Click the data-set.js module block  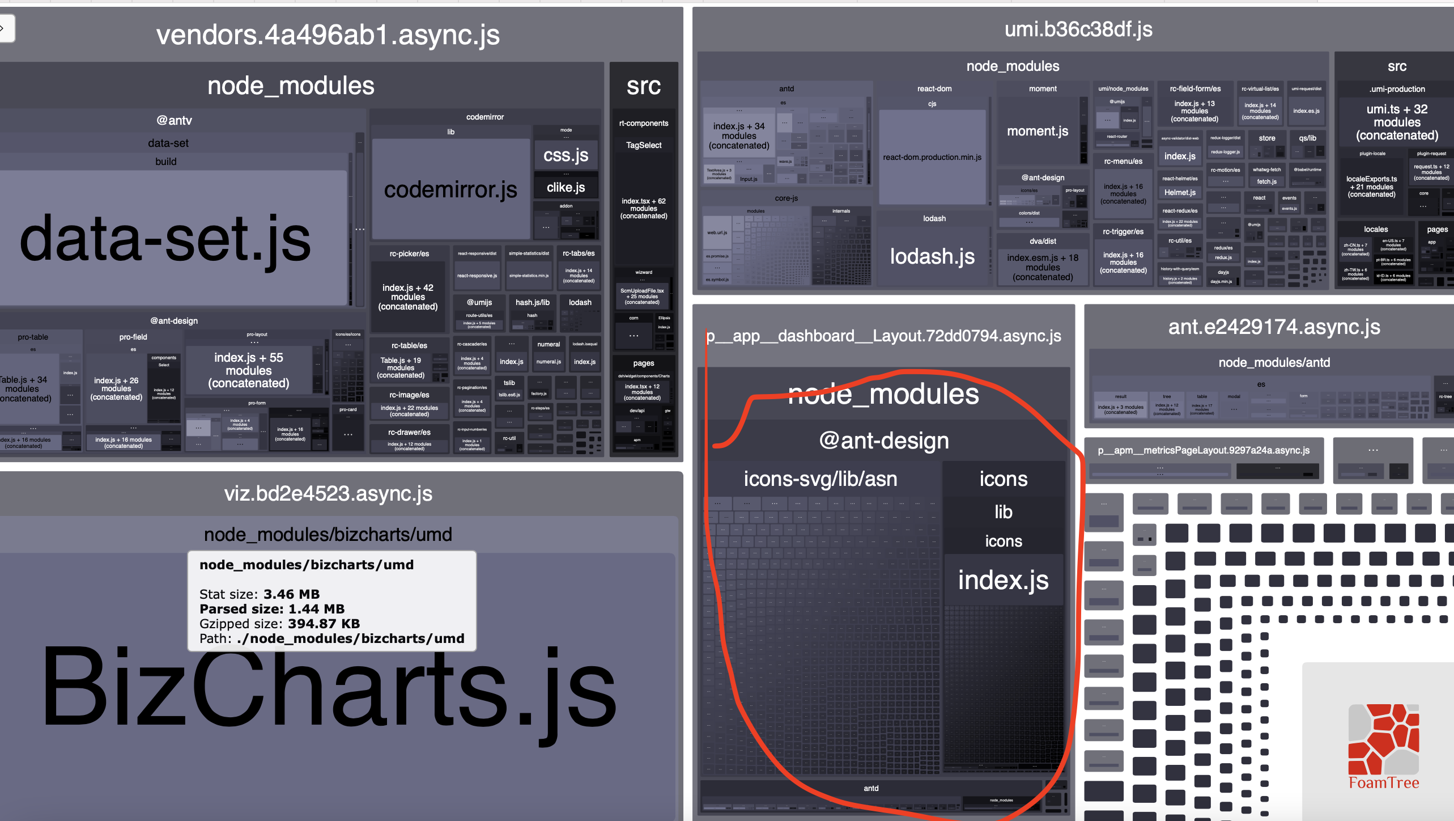click(165, 238)
